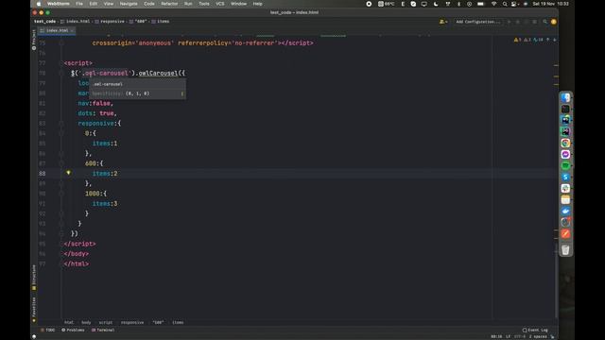The height and width of the screenshot is (340, 605).
Task: Click the Run button in toolbar
Action: (x=510, y=22)
